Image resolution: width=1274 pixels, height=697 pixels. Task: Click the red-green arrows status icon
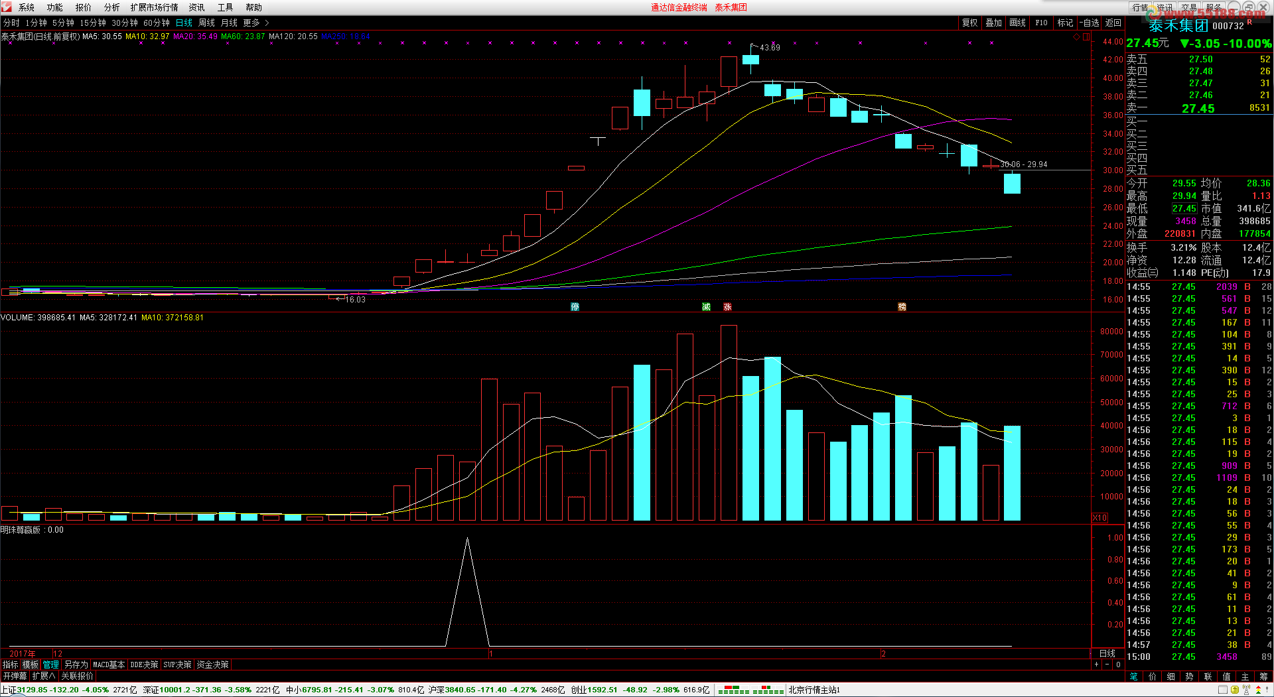click(x=1258, y=690)
